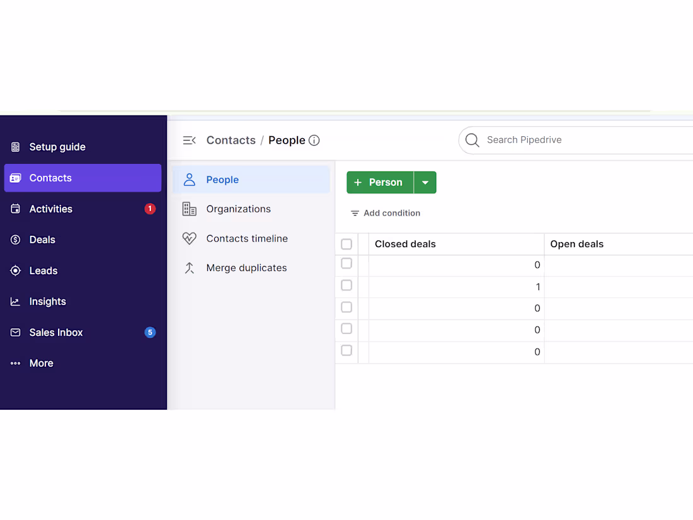Click the Activities calendar icon
This screenshot has width=693, height=520.
[x=16, y=209]
